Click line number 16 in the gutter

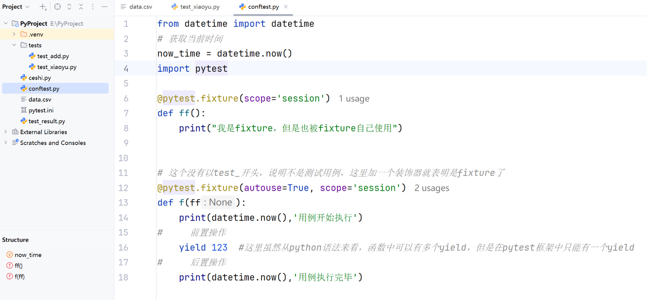tap(123, 248)
